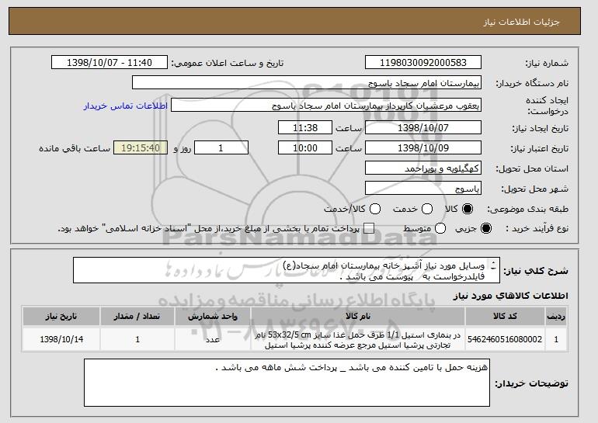Click the واحد شمارش column header

point(213,317)
